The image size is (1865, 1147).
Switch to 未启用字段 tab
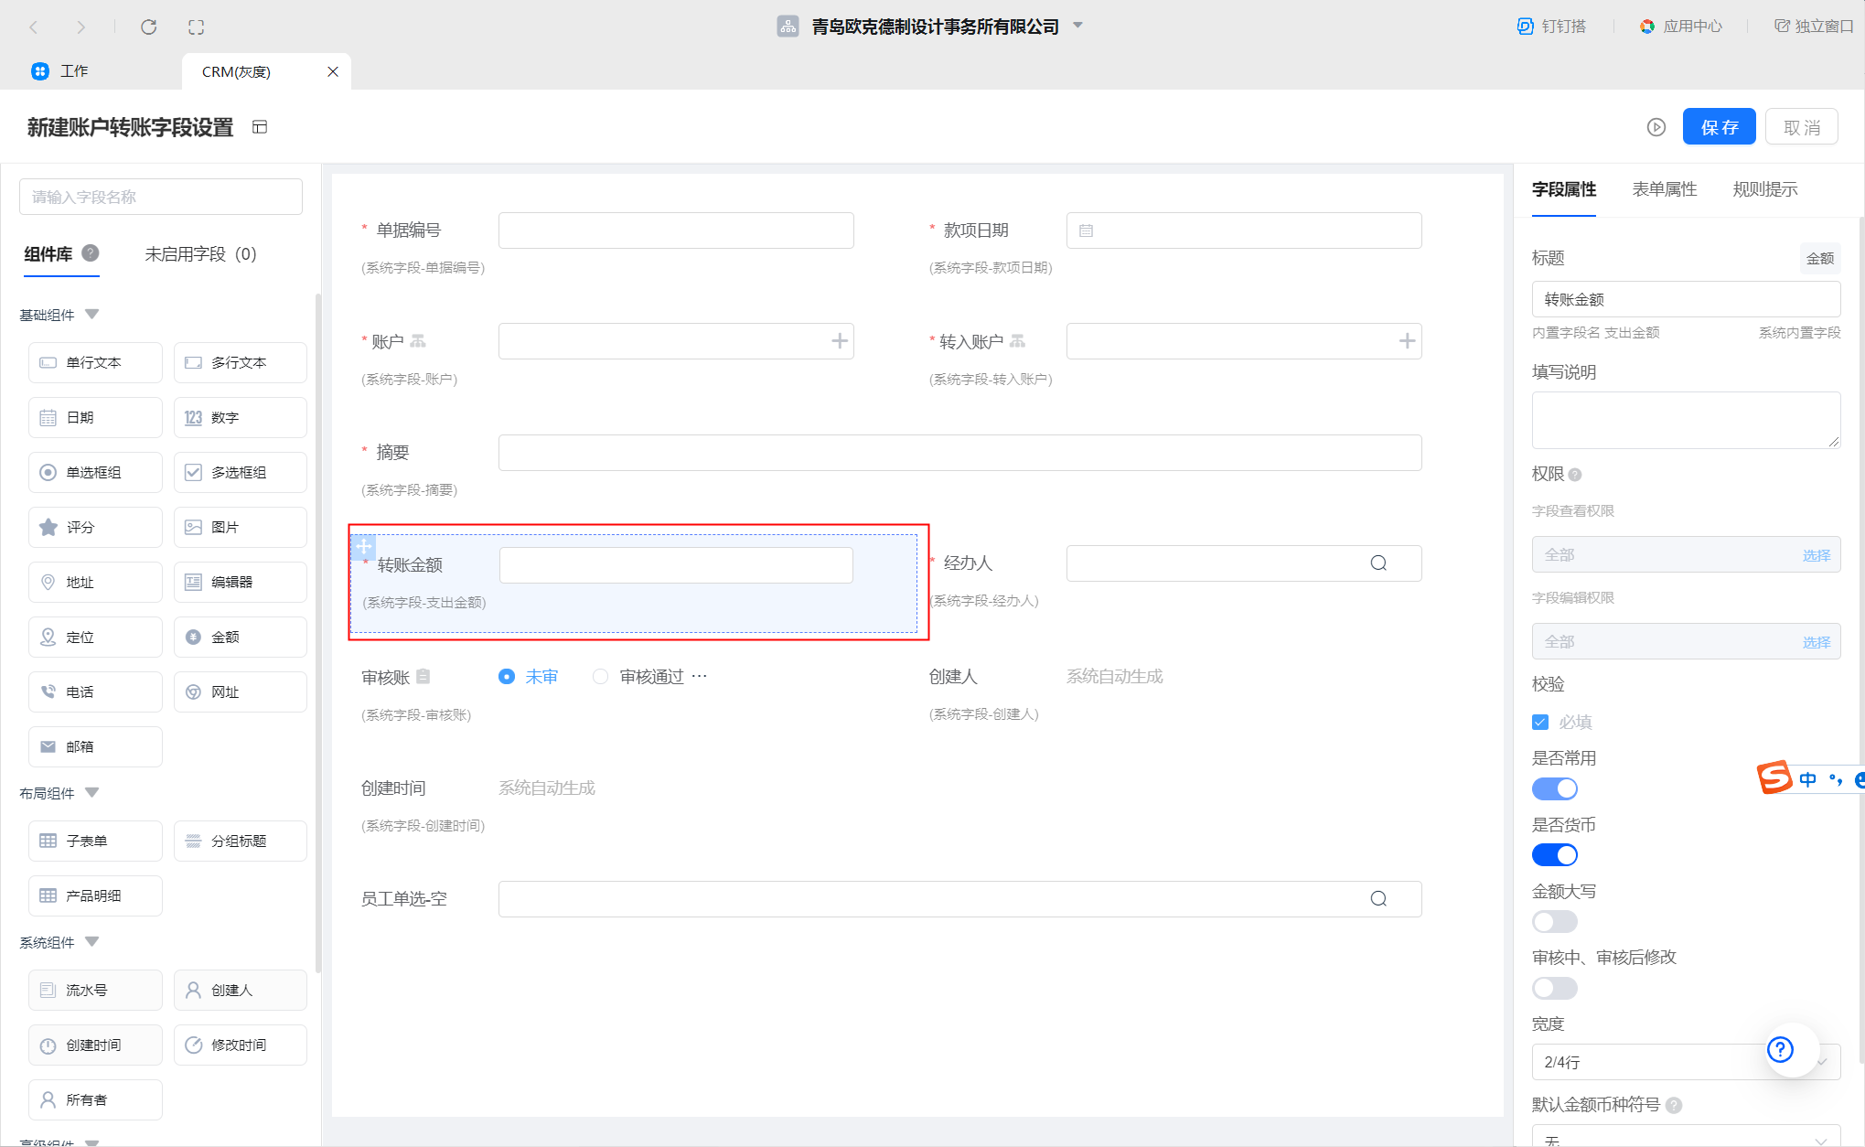(200, 254)
